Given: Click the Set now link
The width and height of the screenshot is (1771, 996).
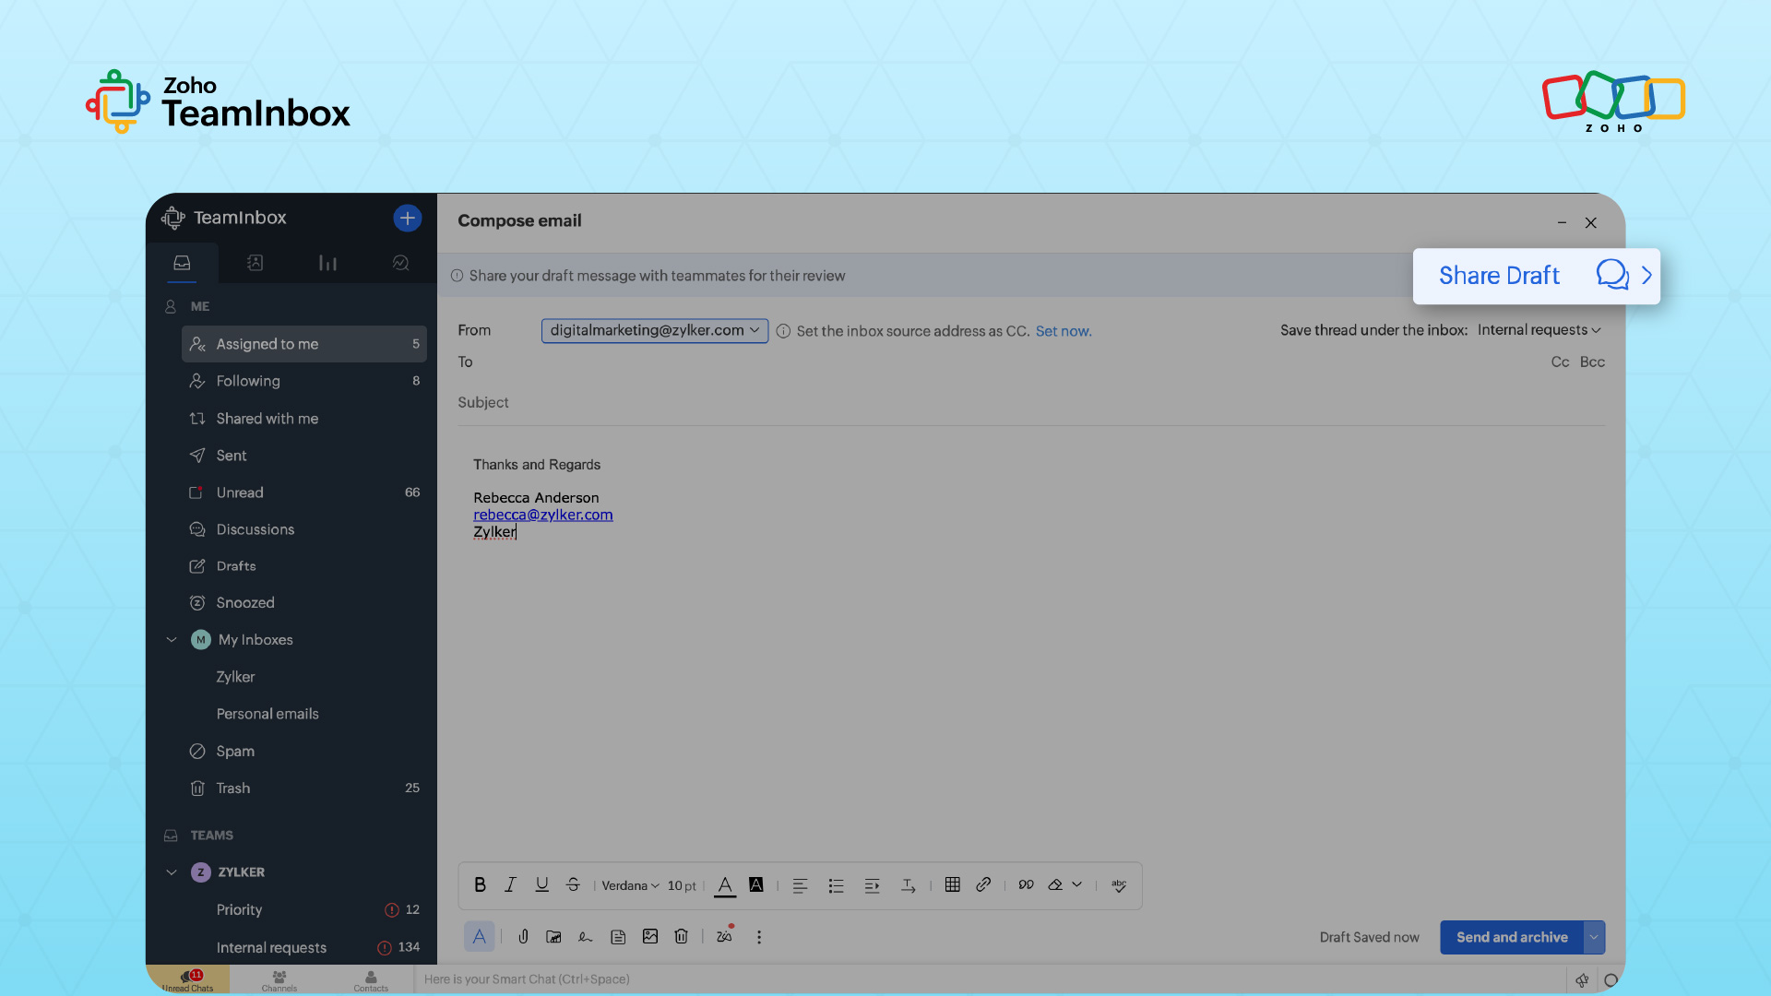Looking at the screenshot, I should click(x=1063, y=331).
